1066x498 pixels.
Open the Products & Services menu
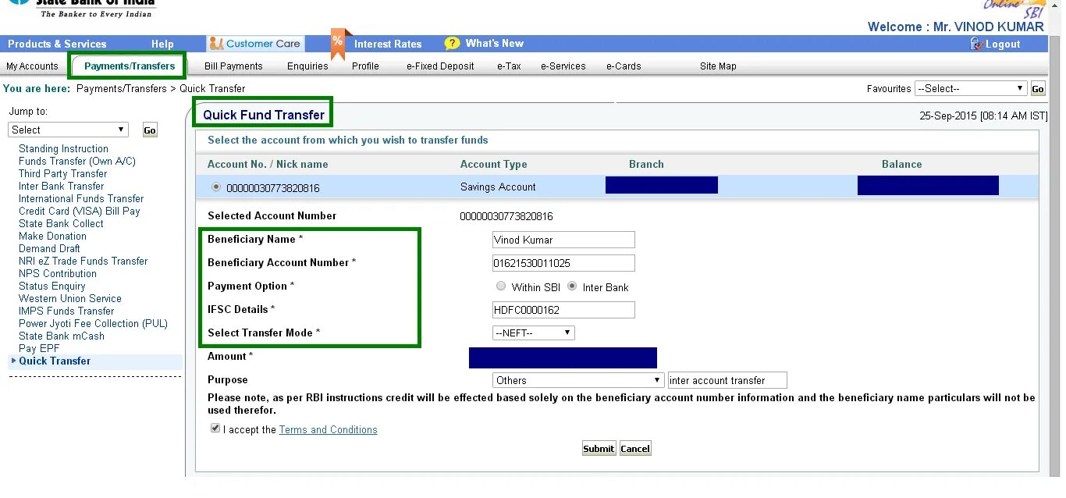point(57,44)
